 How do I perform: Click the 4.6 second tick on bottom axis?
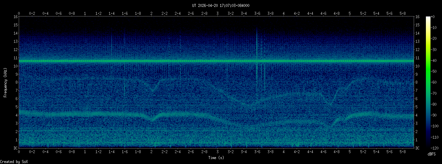323,152
